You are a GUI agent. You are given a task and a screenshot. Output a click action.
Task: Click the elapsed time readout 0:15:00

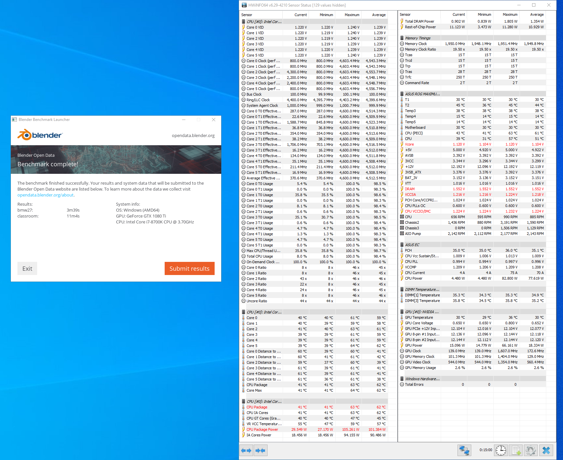pos(486,450)
